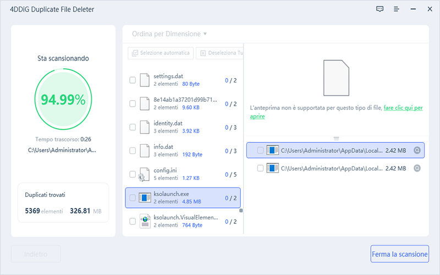Tick the checkbox for ksolaunch.VisualElements file
Screen dimensions: 440x275
pos(133,222)
